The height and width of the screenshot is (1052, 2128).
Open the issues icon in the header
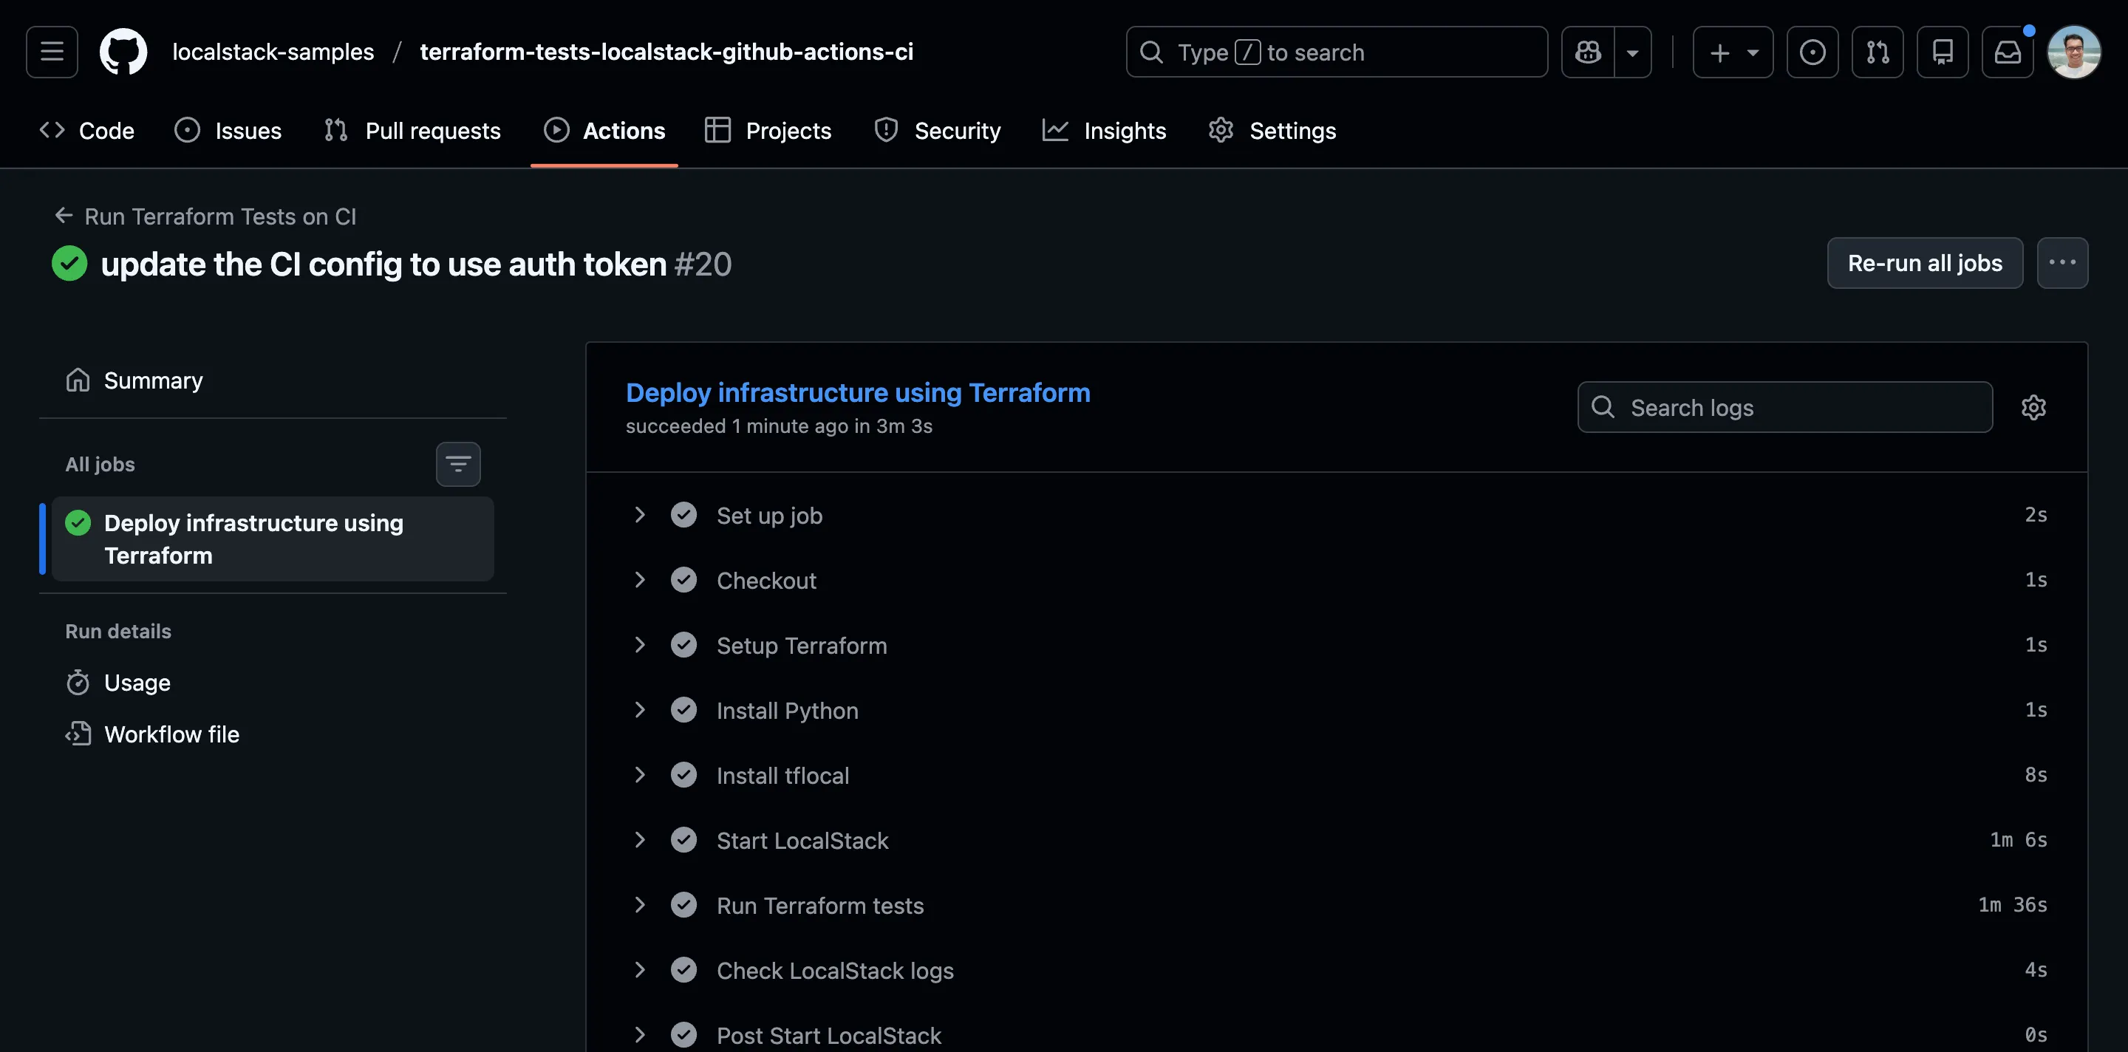tap(1812, 51)
